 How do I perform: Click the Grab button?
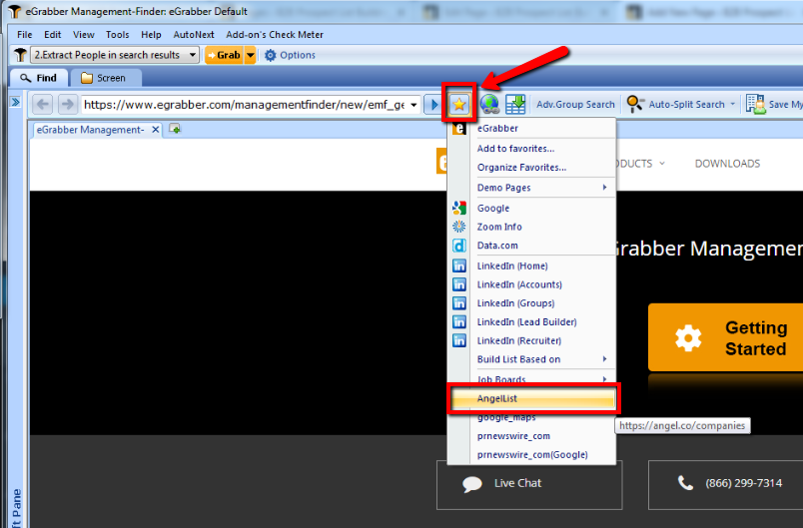click(x=224, y=55)
